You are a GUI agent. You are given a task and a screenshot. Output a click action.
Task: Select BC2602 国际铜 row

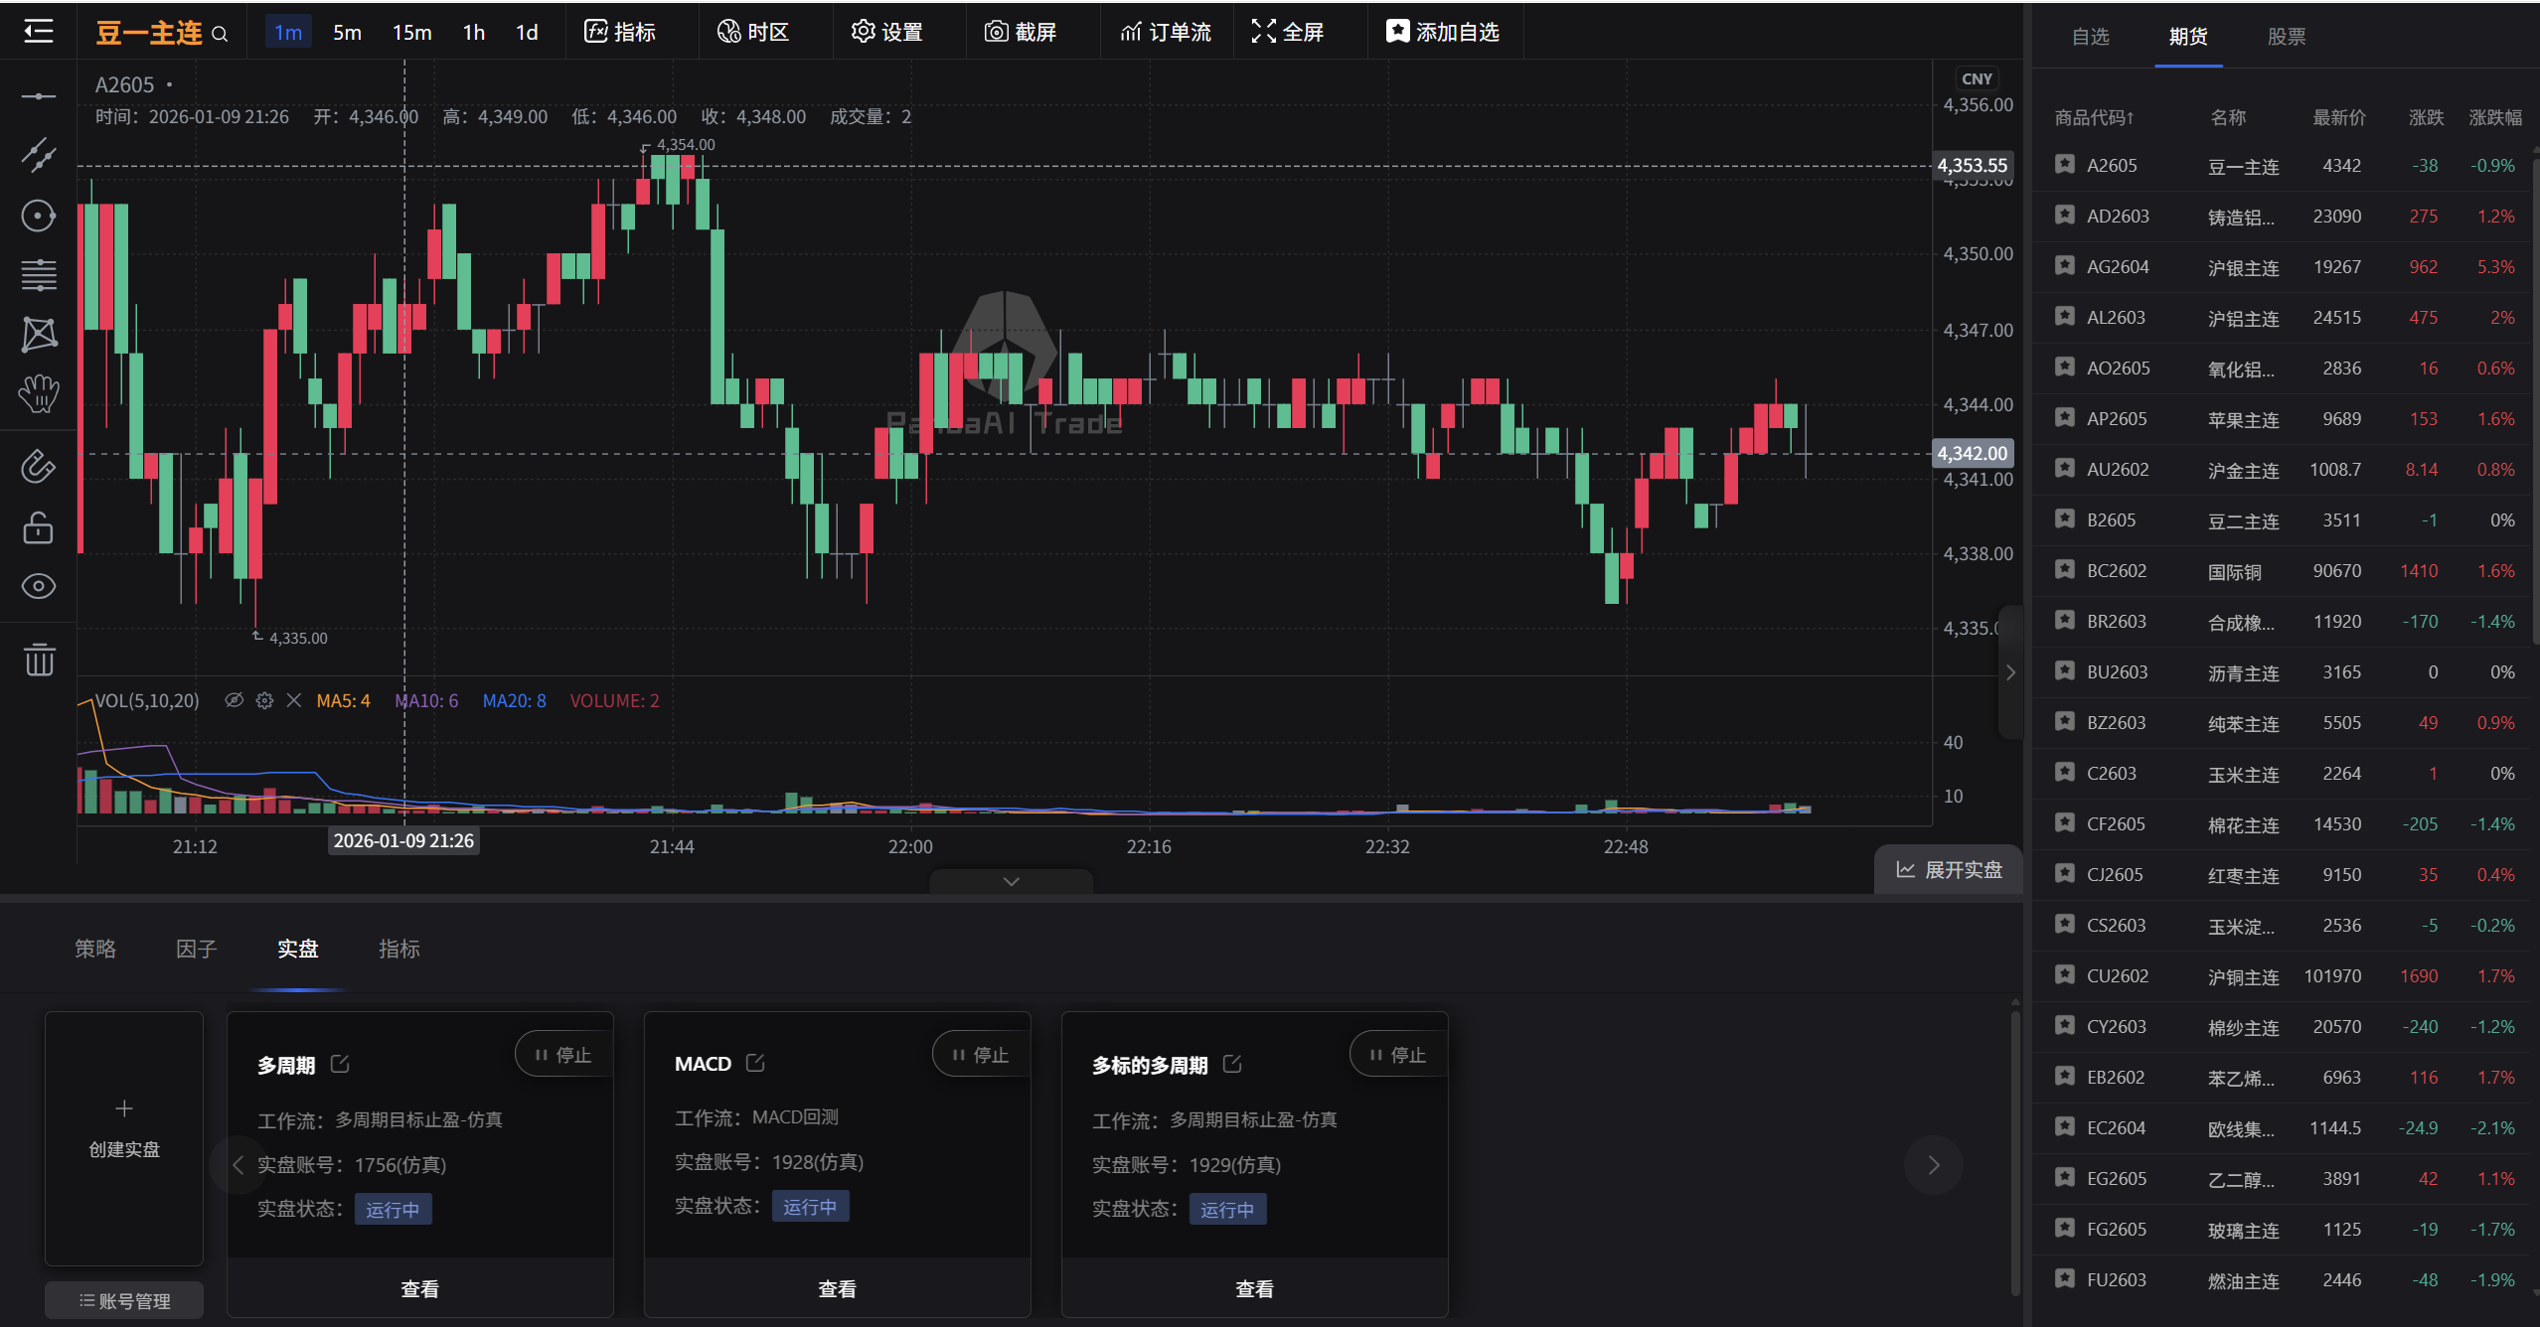[x=2284, y=571]
